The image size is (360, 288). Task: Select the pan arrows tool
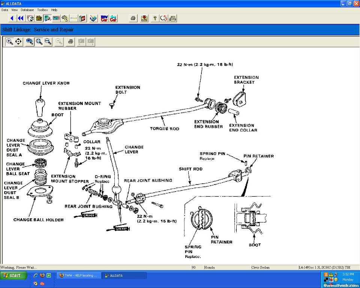click(18, 42)
